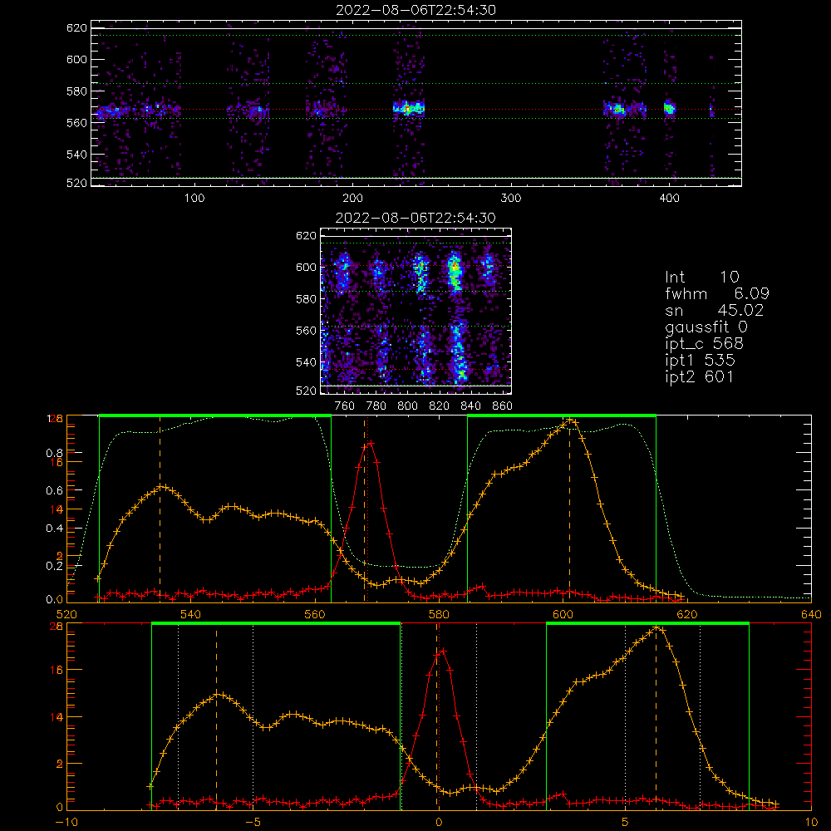This screenshot has width=831, height=831.
Task: Click x-axis label -10 of bottom plot
Action: tap(66, 822)
